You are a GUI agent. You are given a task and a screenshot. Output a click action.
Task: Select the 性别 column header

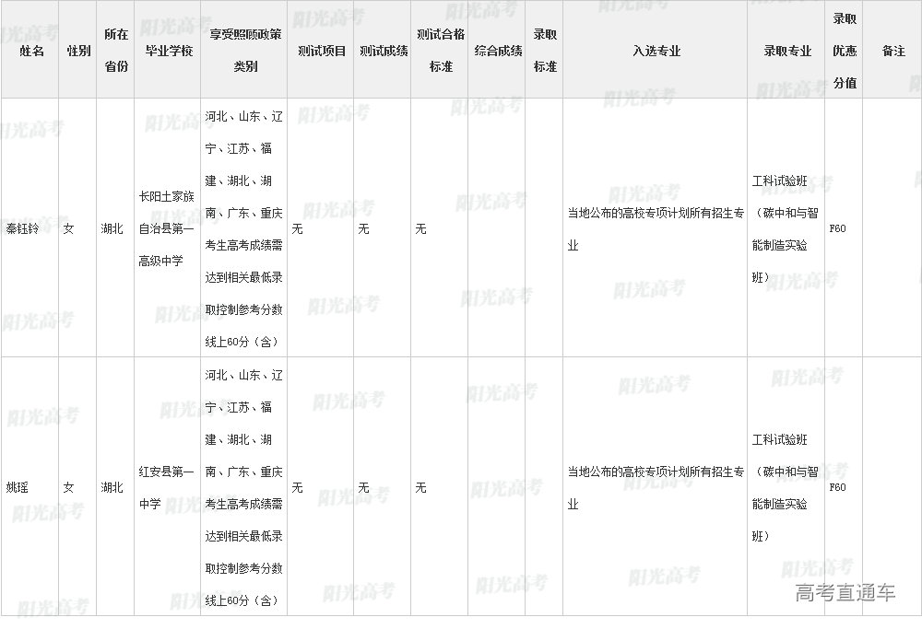[x=78, y=52]
